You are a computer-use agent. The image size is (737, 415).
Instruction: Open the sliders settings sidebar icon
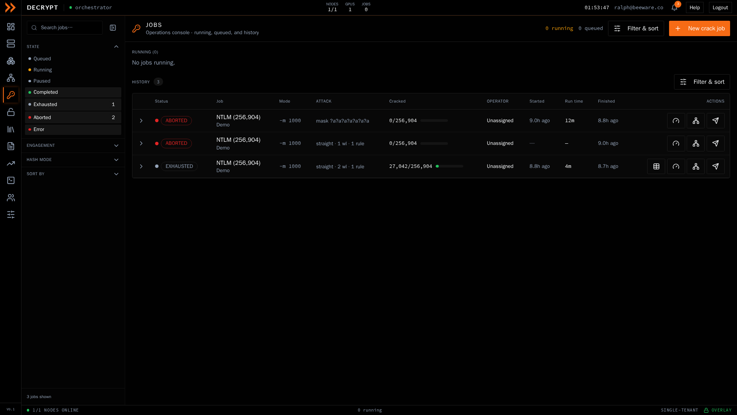coord(11,214)
